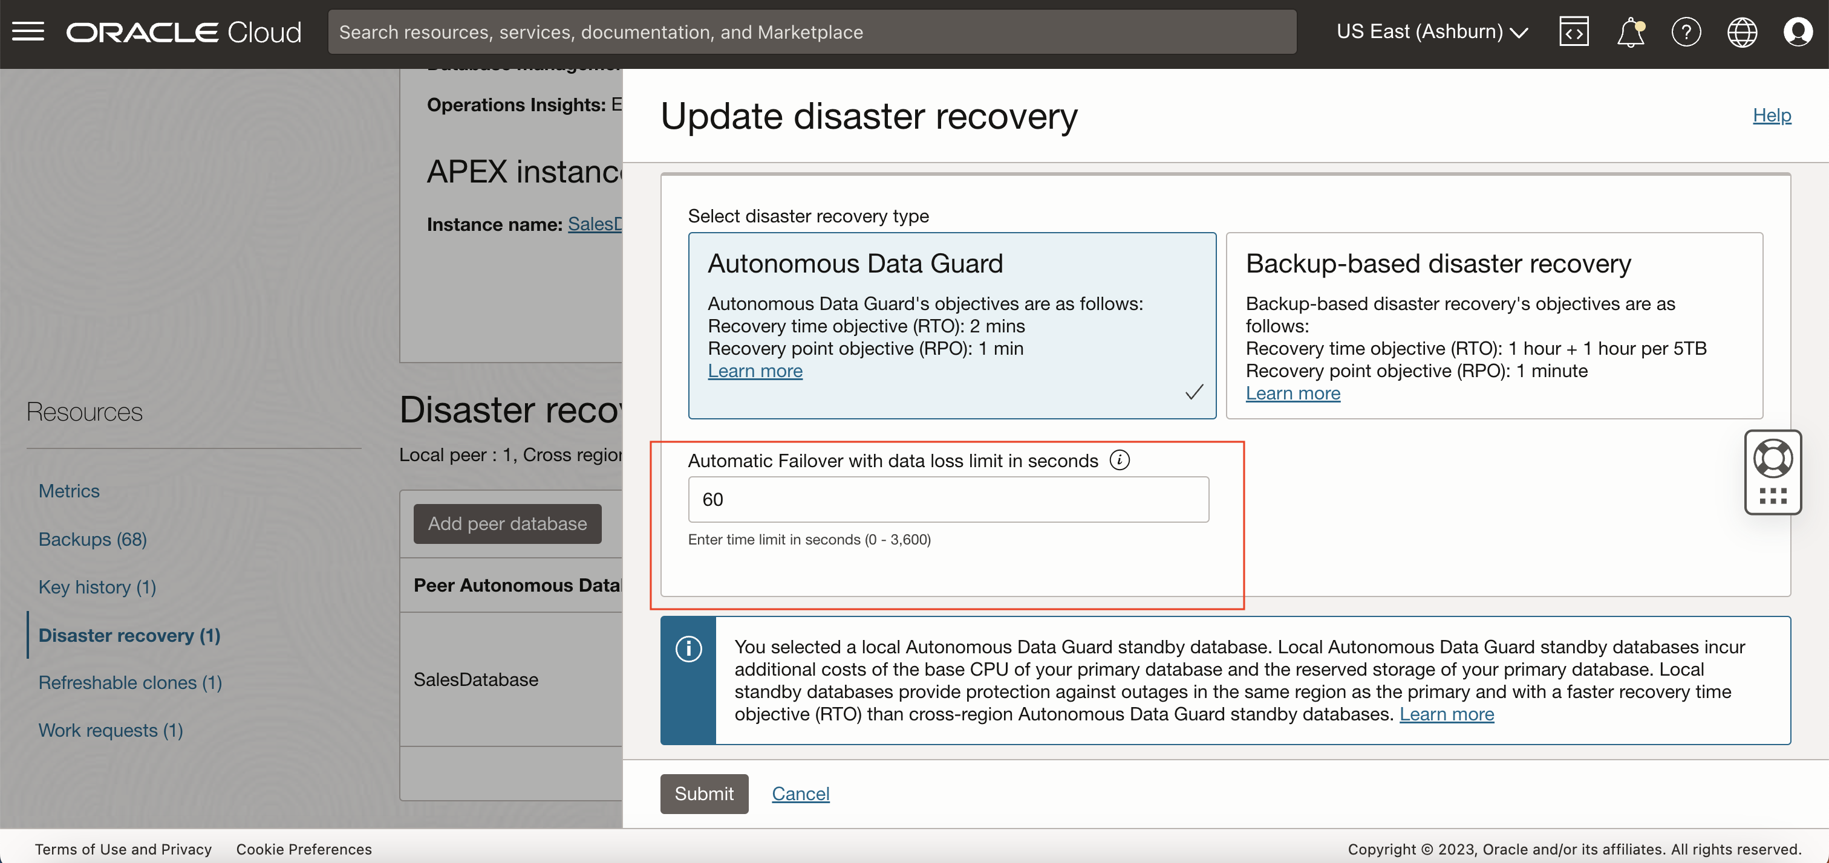Click the Add peer database button
The height and width of the screenshot is (863, 1829).
point(507,523)
